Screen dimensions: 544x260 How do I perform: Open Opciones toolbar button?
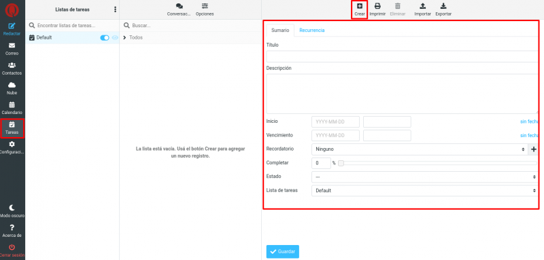click(205, 10)
